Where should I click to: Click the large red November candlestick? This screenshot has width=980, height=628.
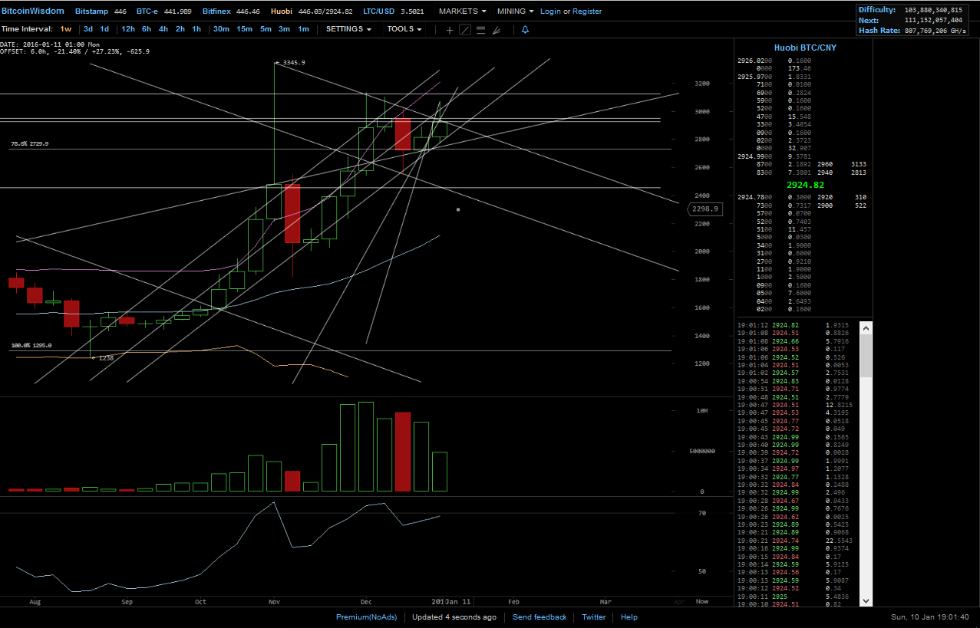point(292,214)
